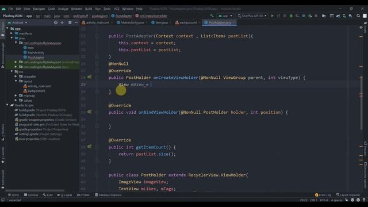Open the Profiler tool window
This screenshot has height=207, width=368.
[x=83, y=195]
